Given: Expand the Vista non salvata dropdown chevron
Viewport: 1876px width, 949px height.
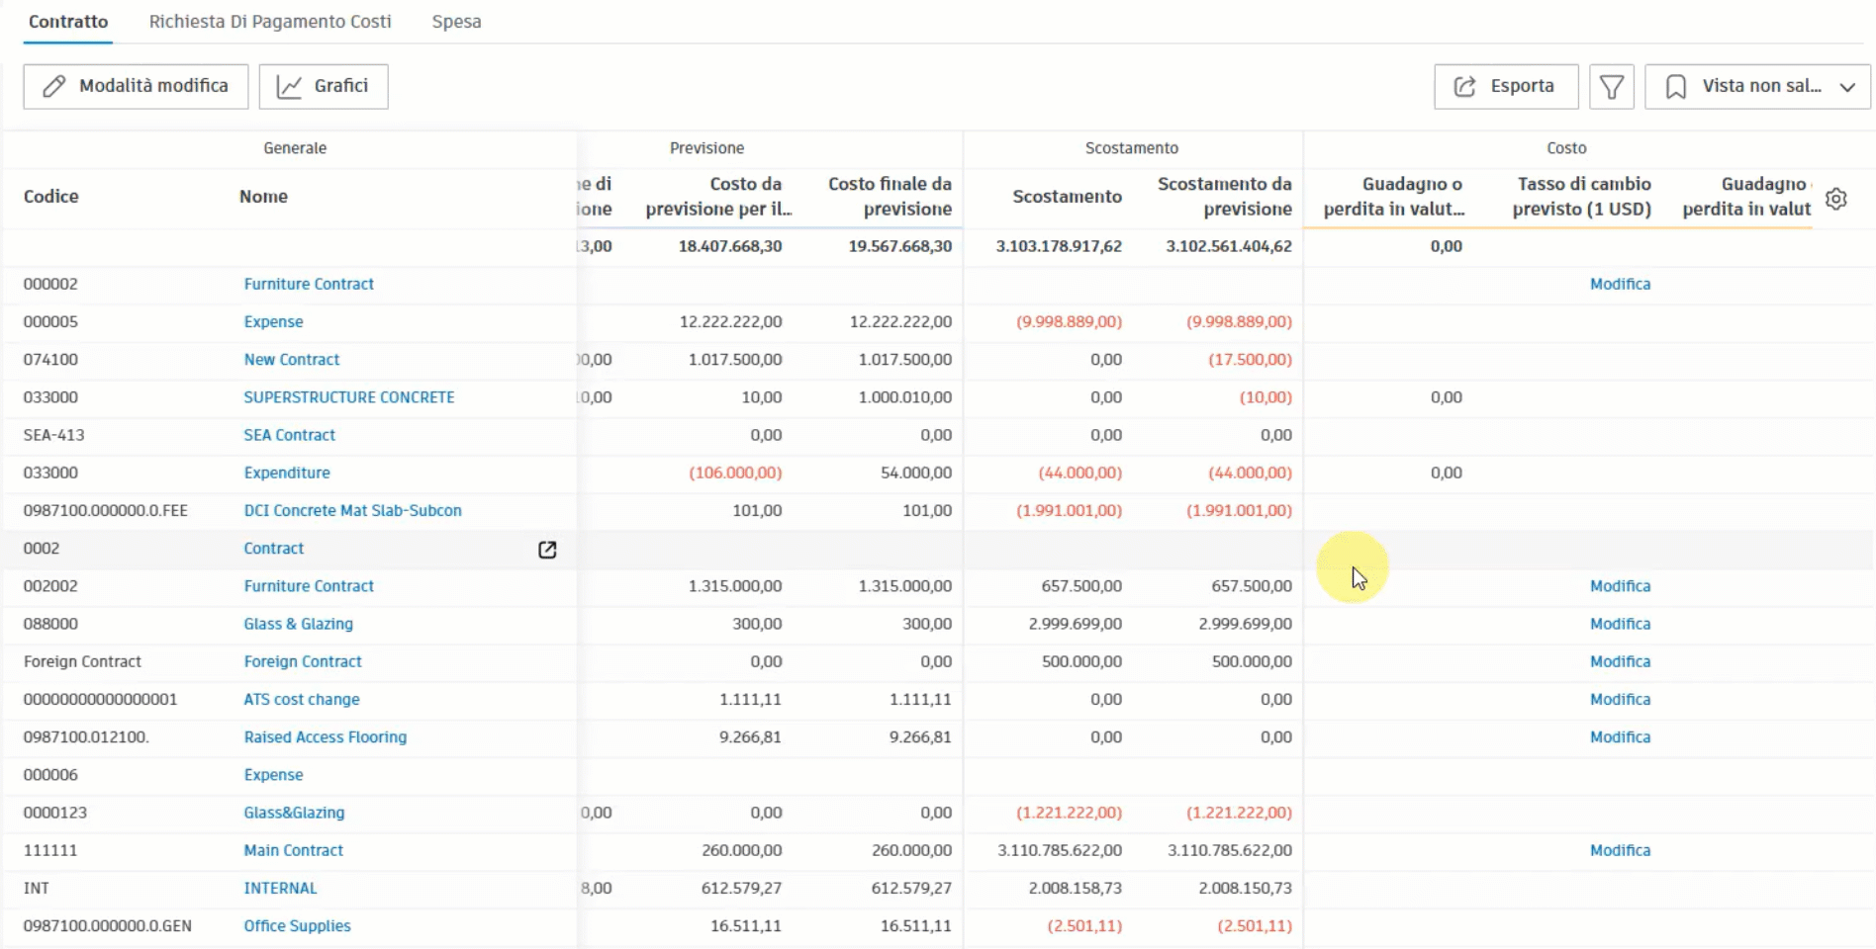Looking at the screenshot, I should (1846, 86).
